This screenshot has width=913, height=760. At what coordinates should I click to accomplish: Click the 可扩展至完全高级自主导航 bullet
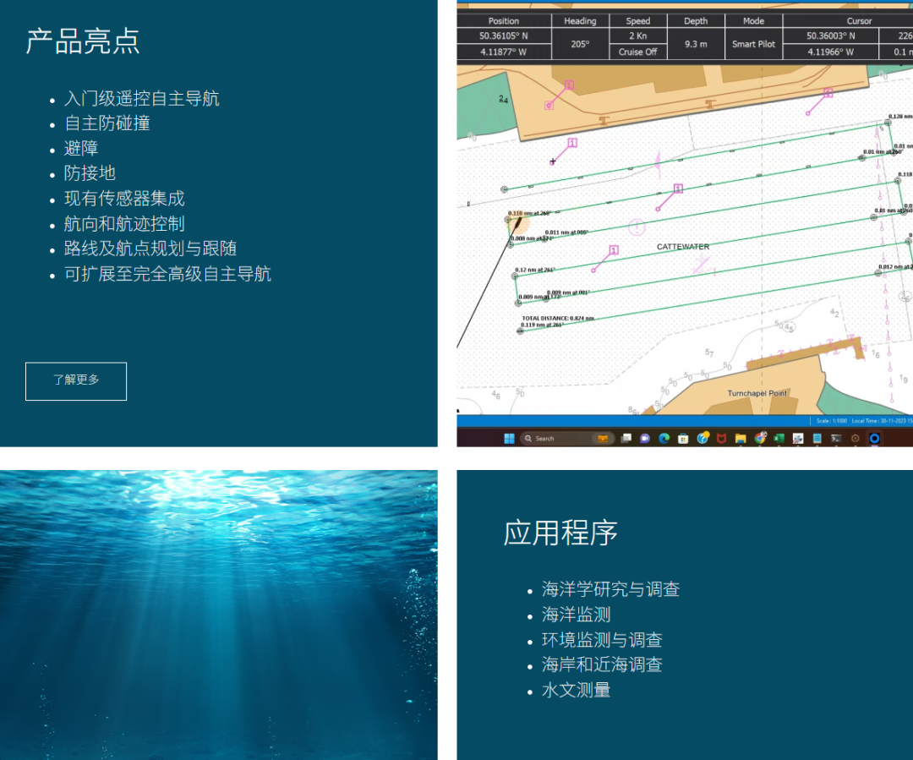(x=167, y=274)
